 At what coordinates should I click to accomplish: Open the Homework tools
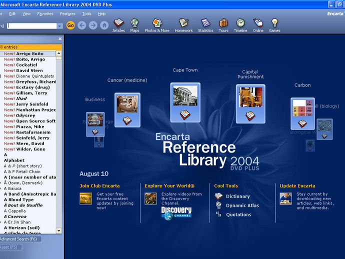pyautogui.click(x=183, y=25)
